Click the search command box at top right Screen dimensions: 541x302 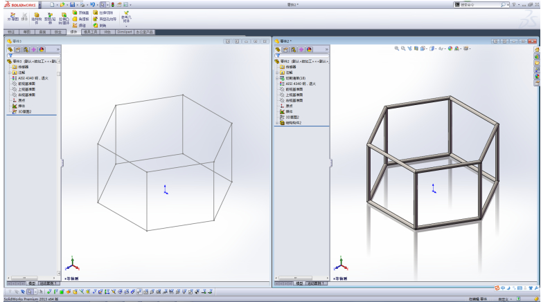[480, 5]
